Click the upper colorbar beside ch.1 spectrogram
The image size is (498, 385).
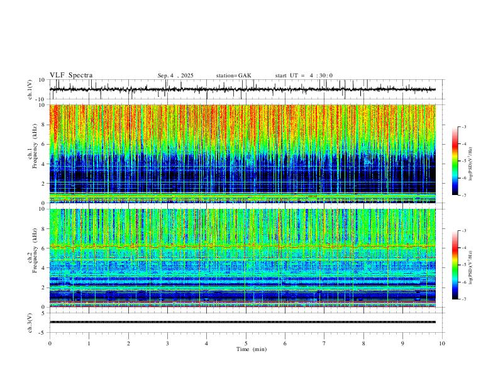click(455, 161)
